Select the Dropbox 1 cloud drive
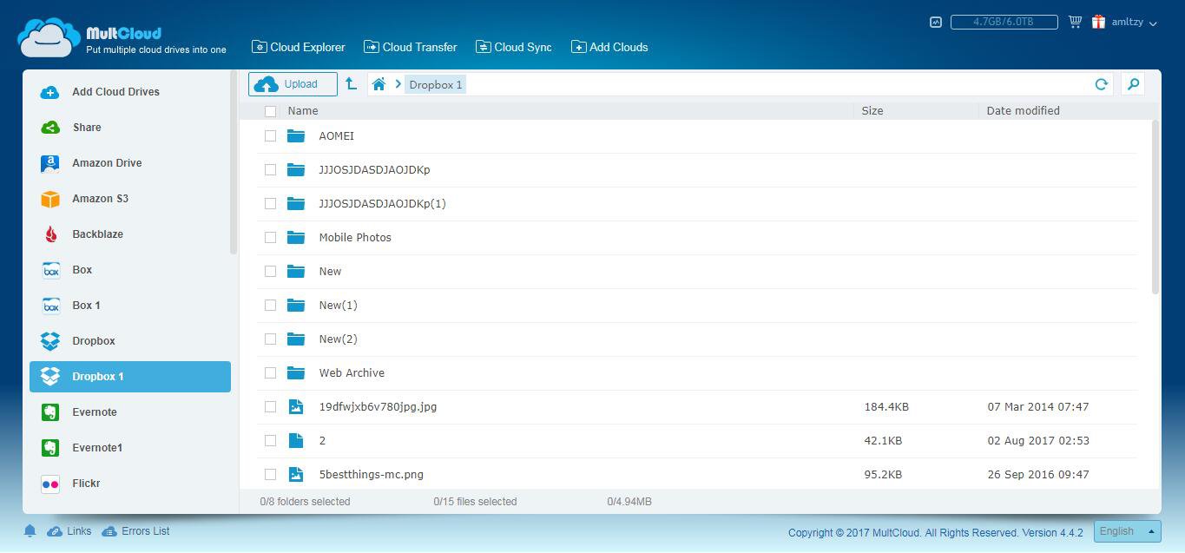 130,377
